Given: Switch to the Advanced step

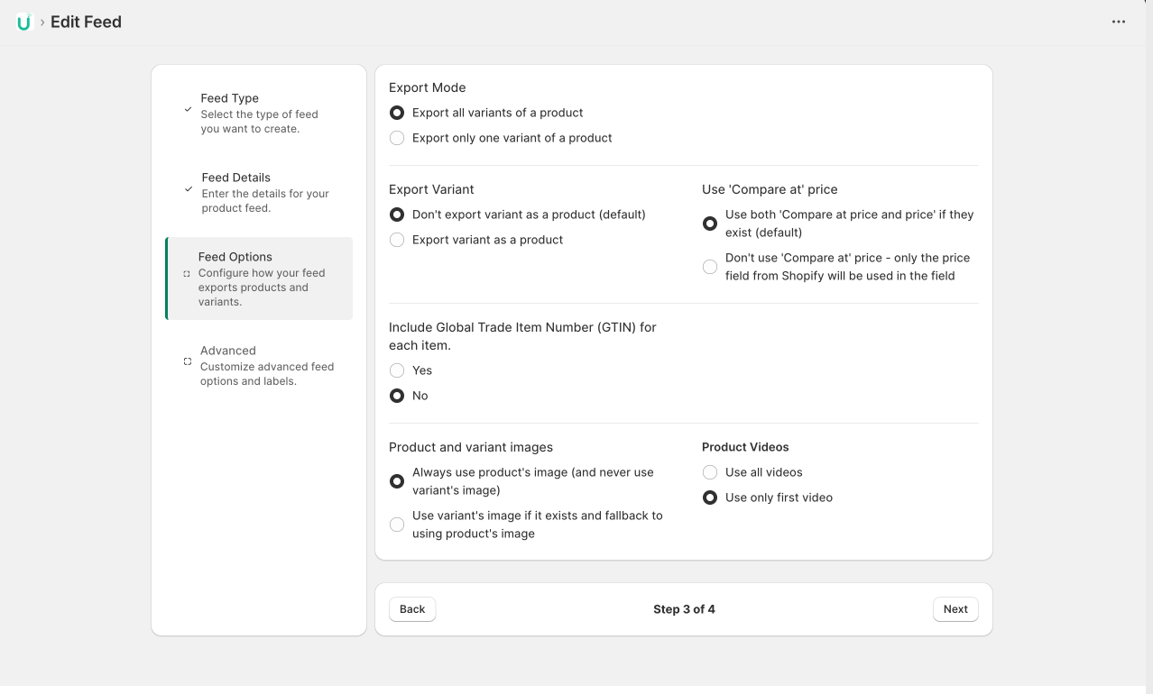Looking at the screenshot, I should point(259,365).
